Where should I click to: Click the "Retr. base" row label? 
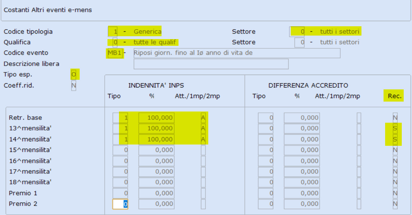coord(25,118)
